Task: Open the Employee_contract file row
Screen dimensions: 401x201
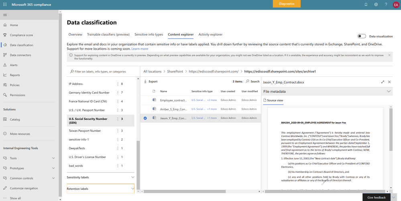Action: [201, 100]
